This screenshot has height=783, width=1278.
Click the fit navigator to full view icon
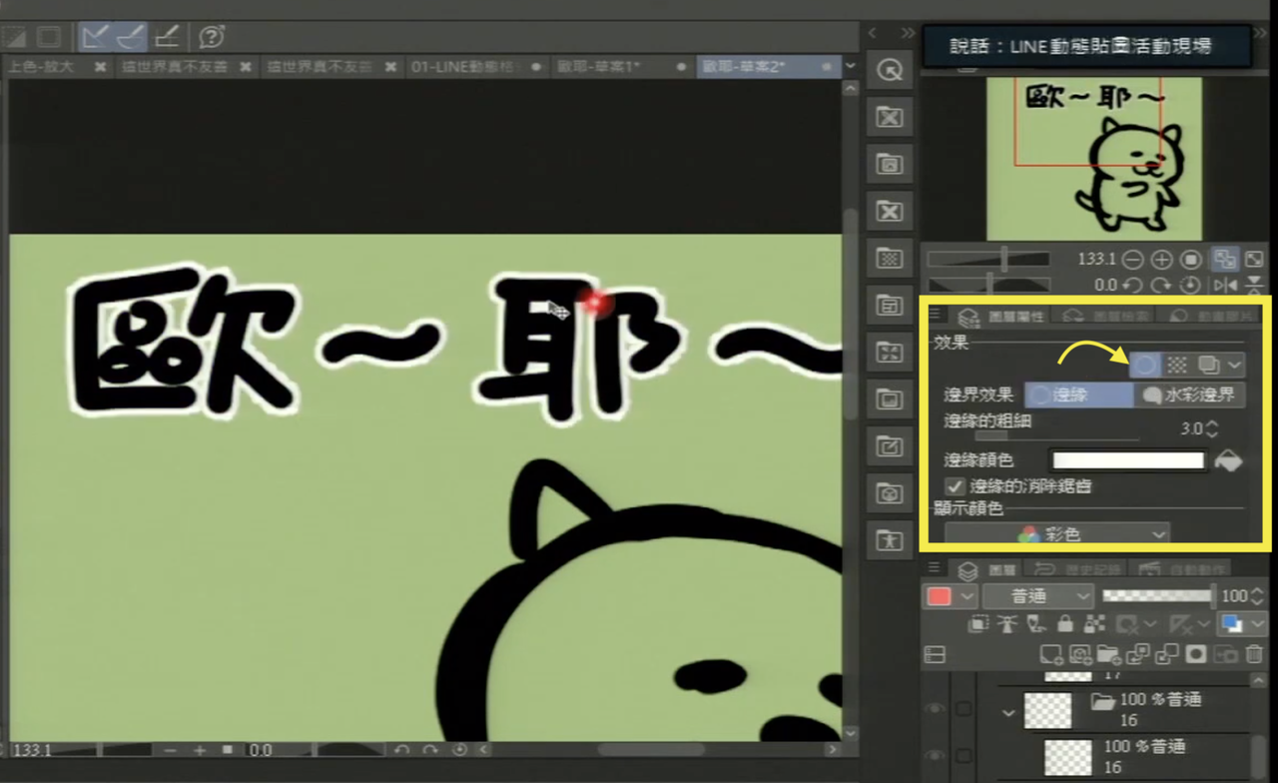pos(1254,260)
